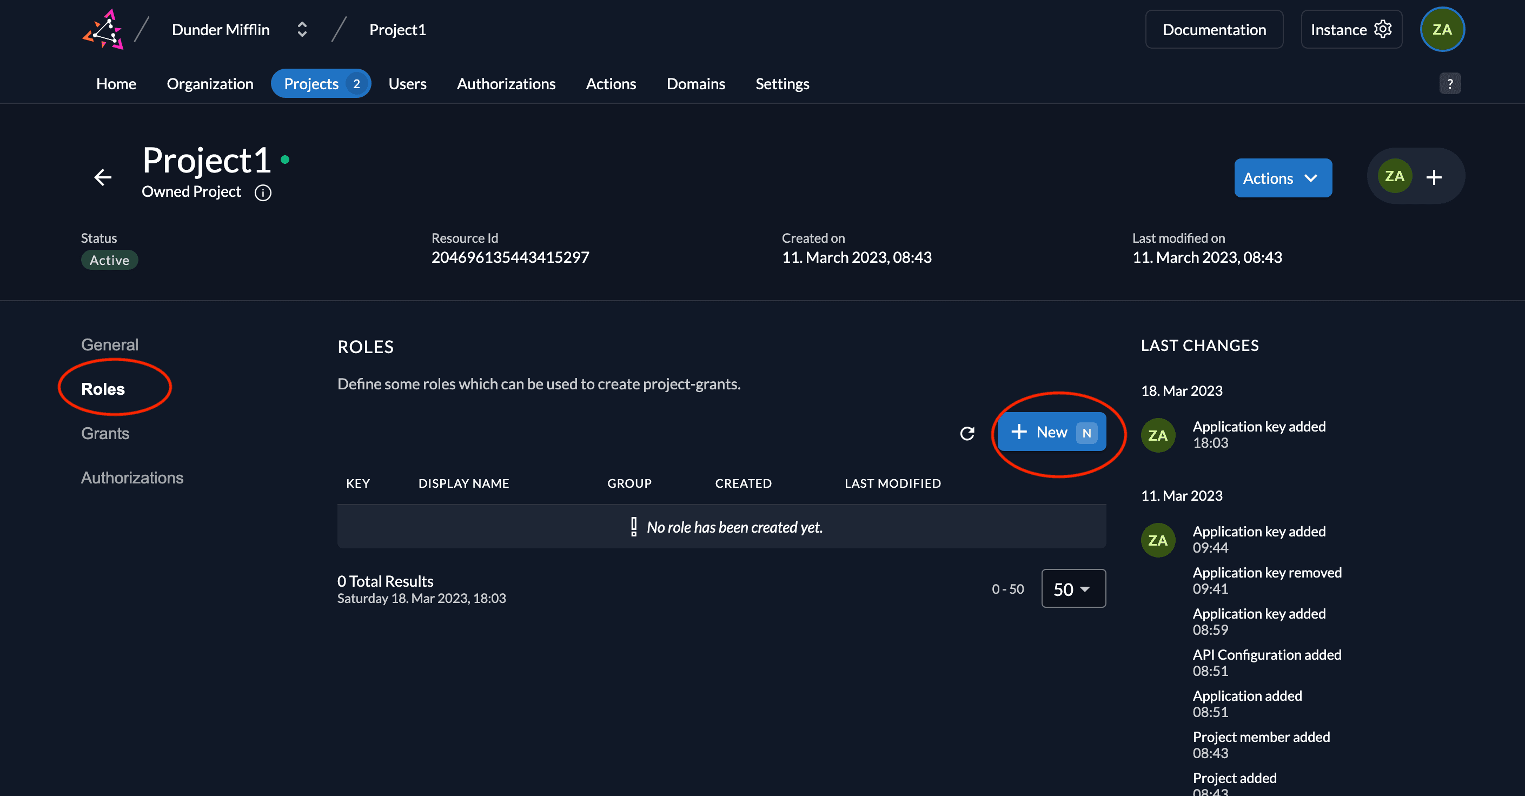Open the ZA user avatar menu
This screenshot has height=796, width=1525.
[x=1442, y=30]
